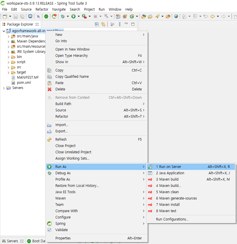Toggle Link with Editor in Package Explorer
The width and height of the screenshot is (237, 244).
tap(103, 24)
